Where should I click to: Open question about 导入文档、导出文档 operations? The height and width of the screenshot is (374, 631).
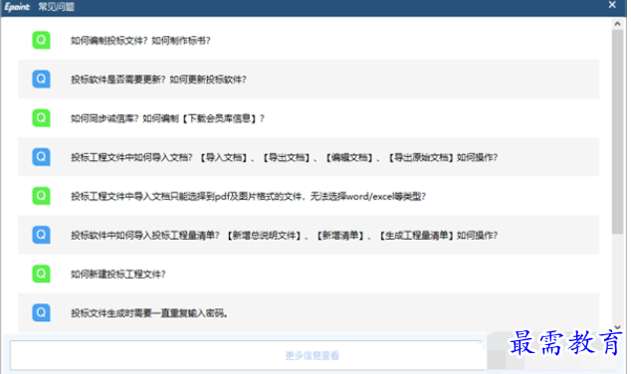pyautogui.click(x=284, y=157)
